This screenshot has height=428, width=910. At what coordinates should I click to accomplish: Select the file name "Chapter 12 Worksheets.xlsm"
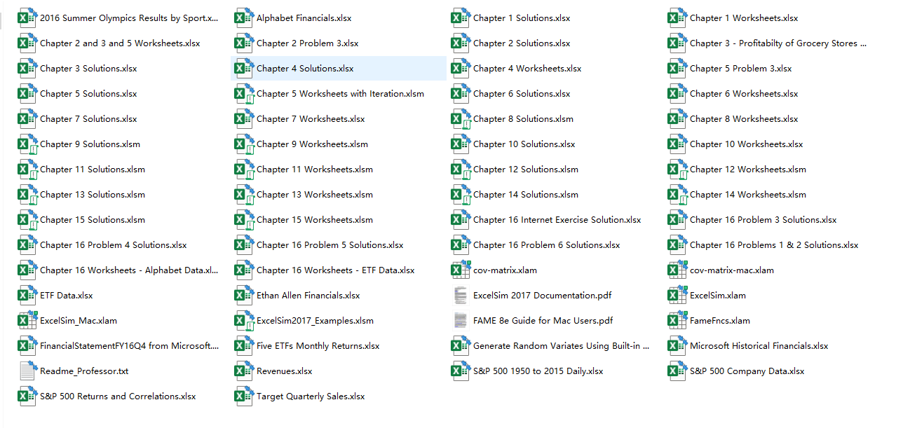click(x=748, y=170)
